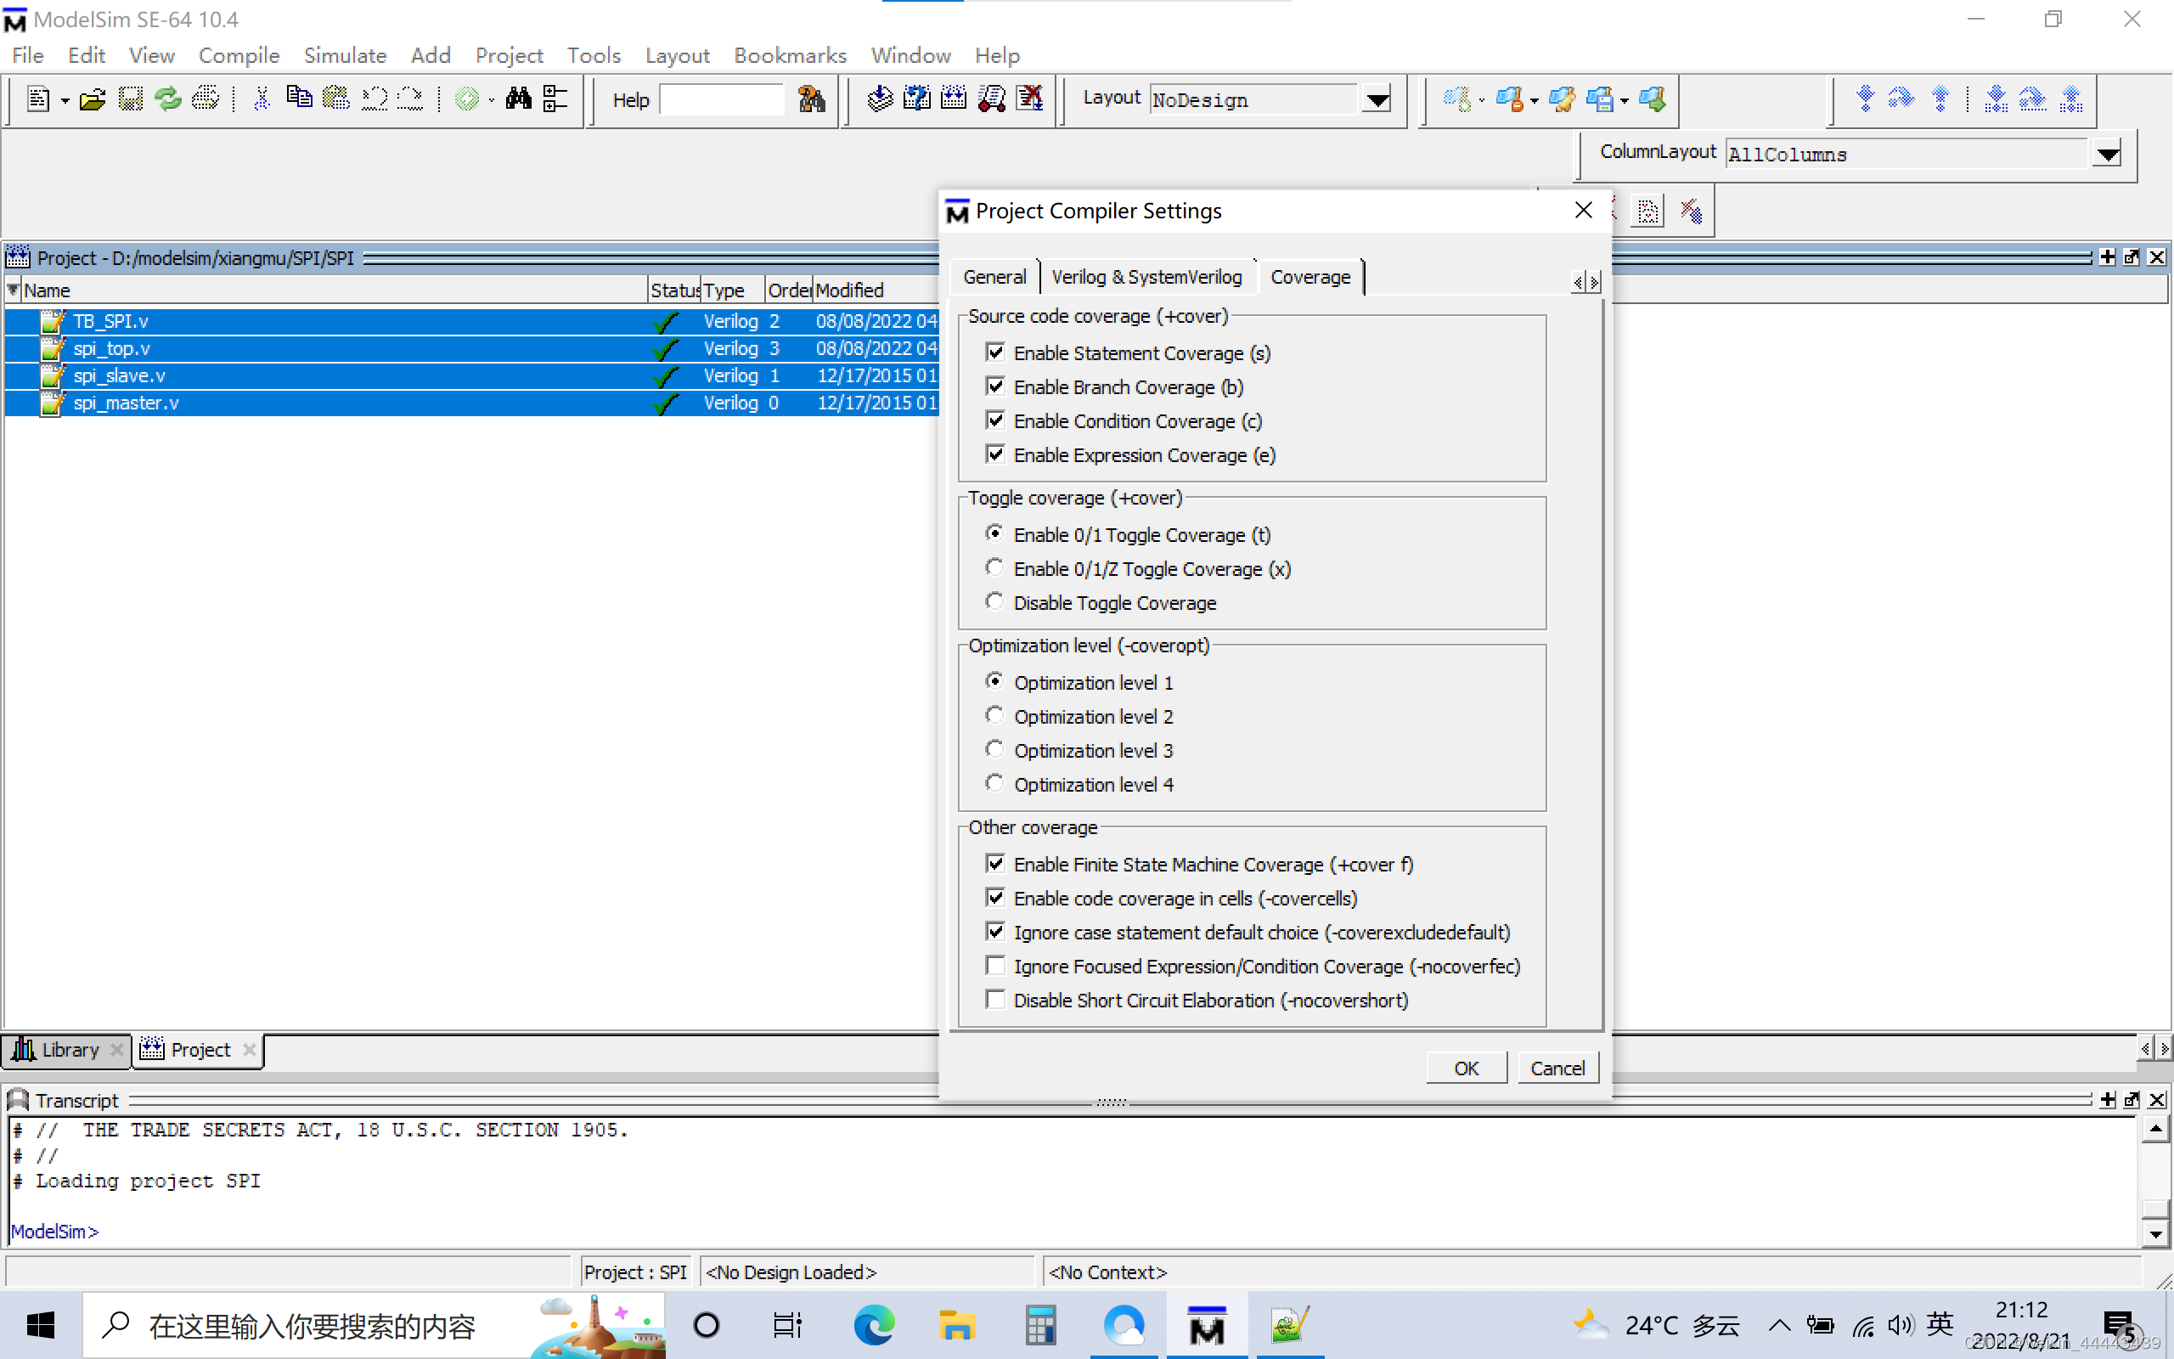Click the Windows taskbar search box
Image resolution: width=2174 pixels, height=1359 pixels.
(x=374, y=1325)
